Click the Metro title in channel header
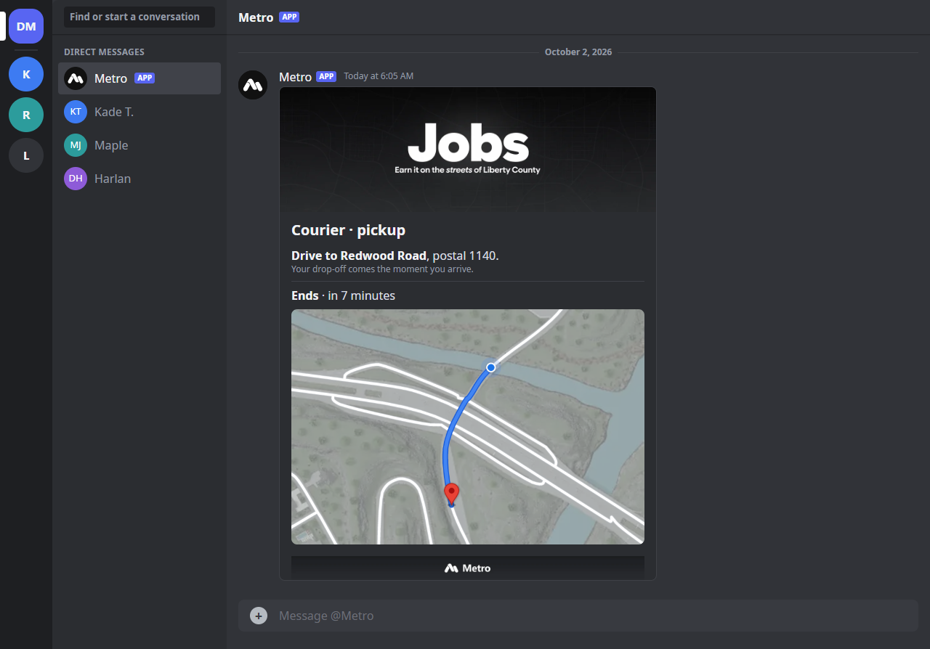The width and height of the screenshot is (930, 649). pos(256,17)
